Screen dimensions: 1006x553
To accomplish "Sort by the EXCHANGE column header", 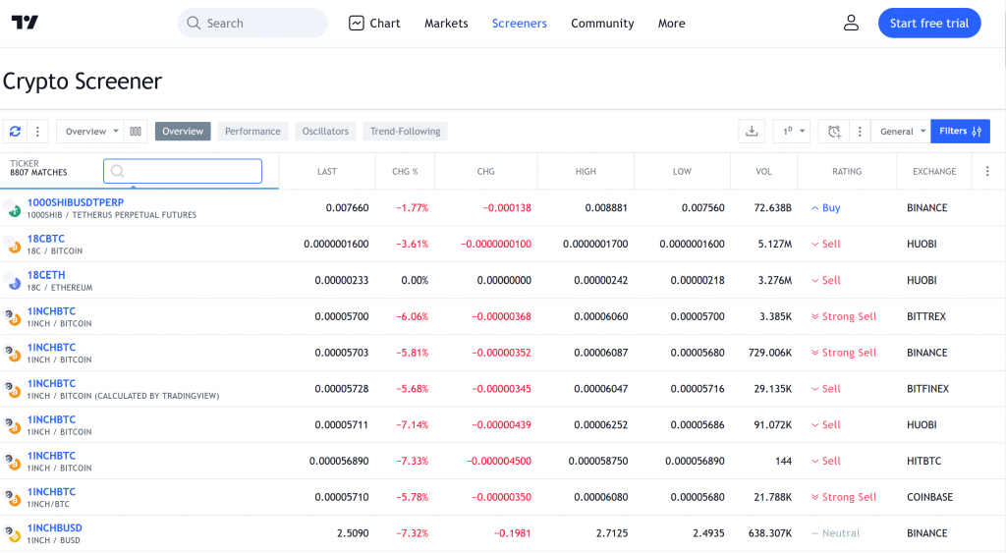I will pyautogui.click(x=934, y=171).
